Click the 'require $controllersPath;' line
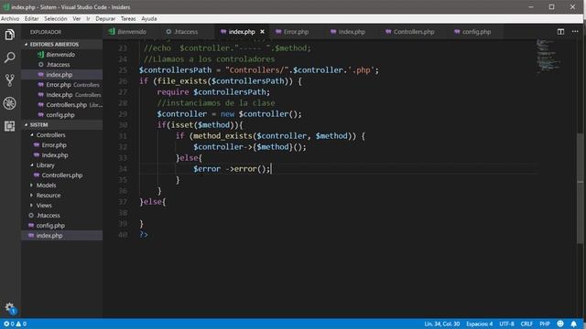This screenshot has height=329, width=586. (213, 92)
